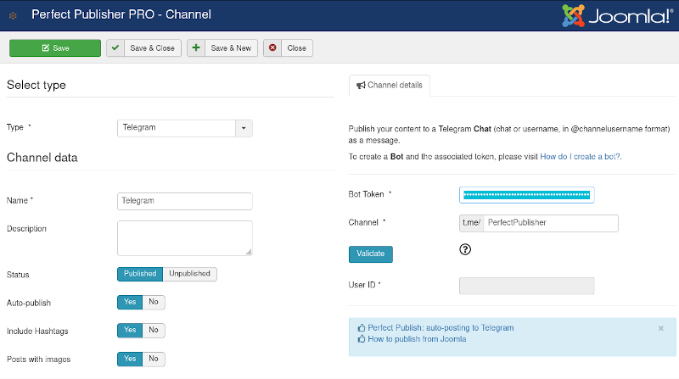Select Yes for Auto-publish
The height and width of the screenshot is (379, 679).
(130, 302)
